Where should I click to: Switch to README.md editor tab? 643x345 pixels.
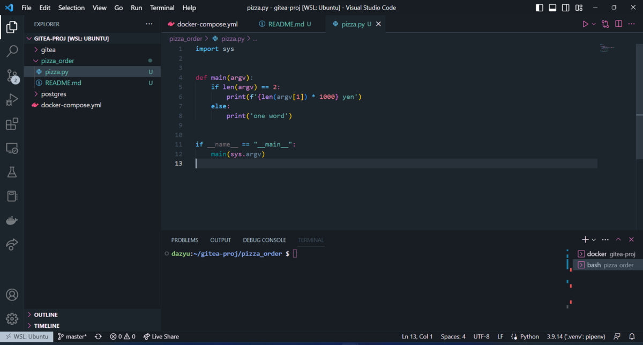(x=285, y=24)
